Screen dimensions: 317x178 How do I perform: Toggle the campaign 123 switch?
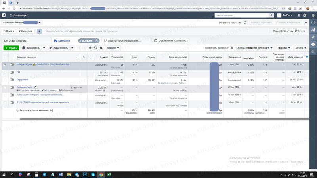(x=12, y=72)
